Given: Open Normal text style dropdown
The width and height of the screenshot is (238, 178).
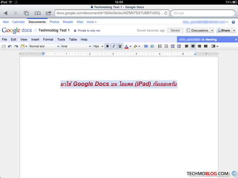Looking at the screenshot, I should [44, 46].
